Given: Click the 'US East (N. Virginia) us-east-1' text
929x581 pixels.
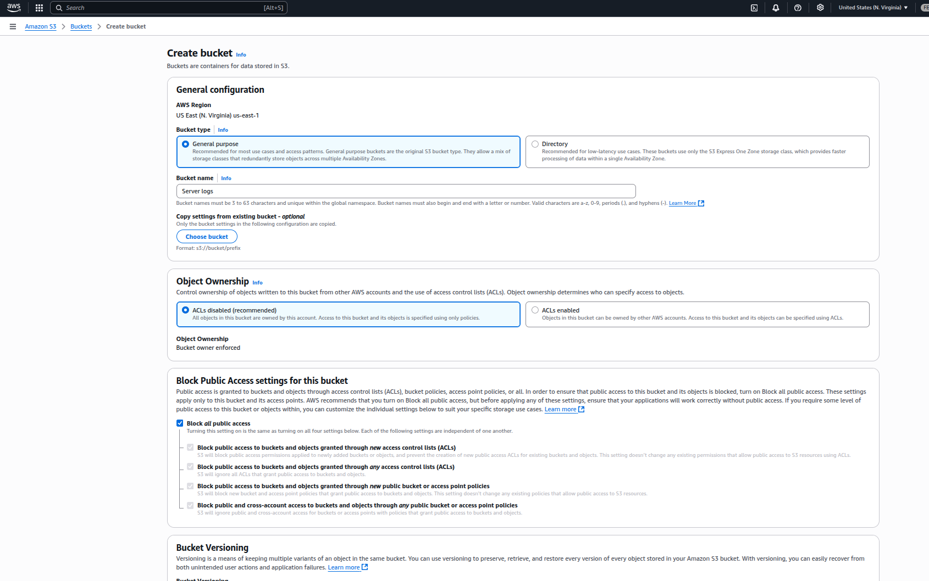Looking at the screenshot, I should click(x=217, y=115).
